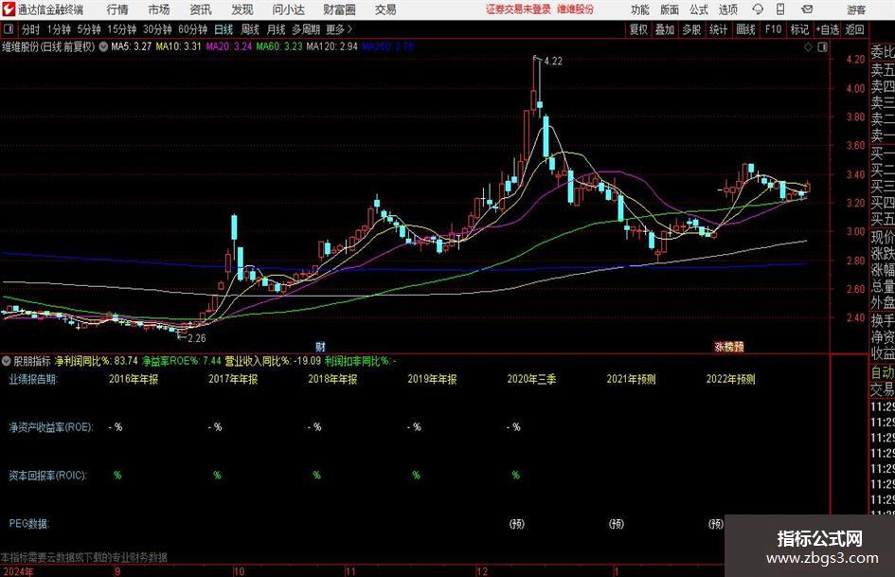Viewport: 895px width, 577px height.
Task: Click the 财 marker on the chart timeline
Action: (x=320, y=346)
